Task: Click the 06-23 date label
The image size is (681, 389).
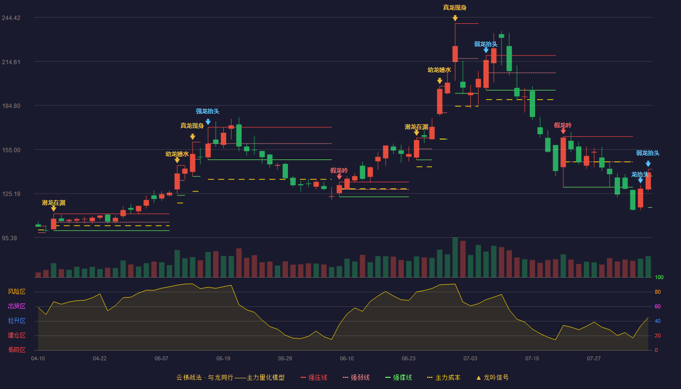Action: click(x=409, y=358)
